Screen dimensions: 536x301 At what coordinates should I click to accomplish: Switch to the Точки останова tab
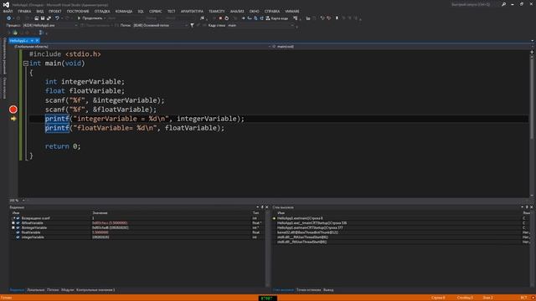point(309,290)
